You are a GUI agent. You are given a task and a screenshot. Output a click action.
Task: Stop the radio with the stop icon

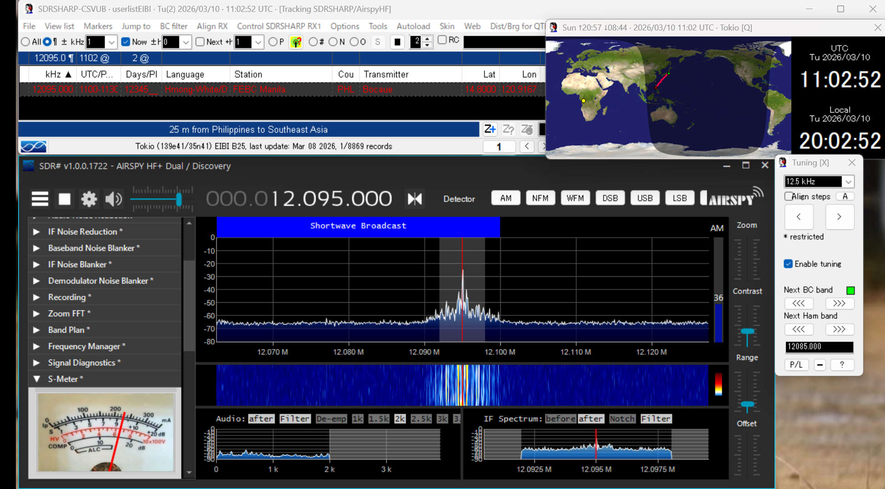[x=65, y=199]
